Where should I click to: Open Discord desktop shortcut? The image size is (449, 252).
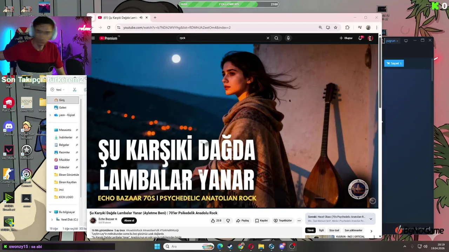(x=9, y=128)
